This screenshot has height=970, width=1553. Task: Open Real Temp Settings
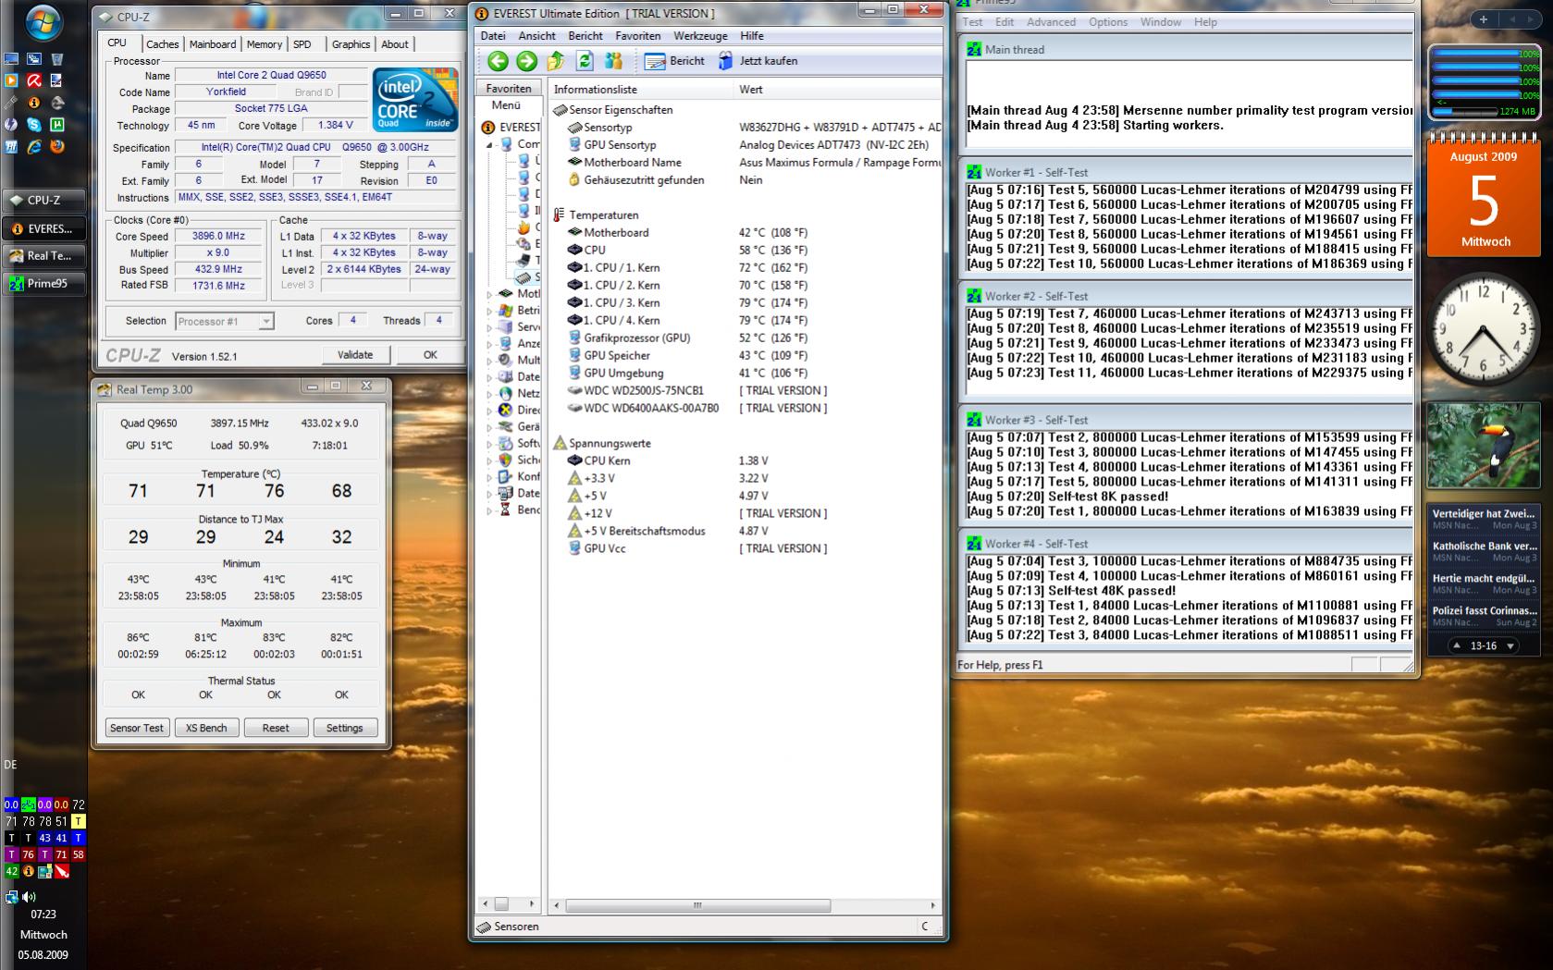345,728
